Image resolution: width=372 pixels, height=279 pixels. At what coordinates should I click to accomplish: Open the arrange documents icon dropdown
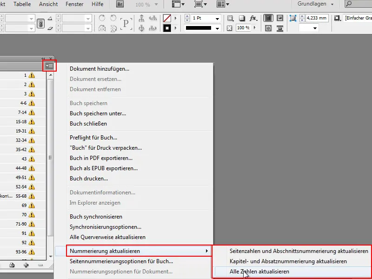pyautogui.click(x=223, y=4)
